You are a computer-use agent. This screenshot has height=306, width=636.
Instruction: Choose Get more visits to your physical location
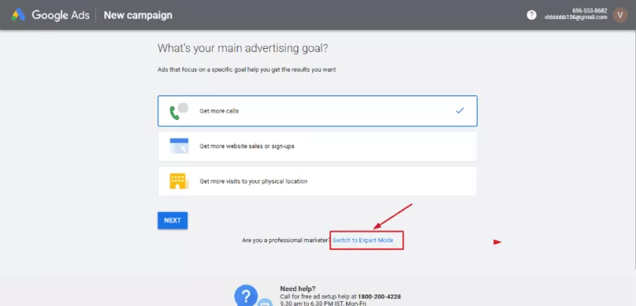317,181
